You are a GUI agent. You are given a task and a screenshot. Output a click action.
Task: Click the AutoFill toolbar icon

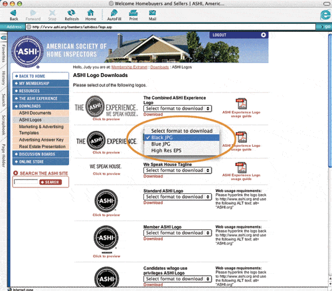(114, 13)
